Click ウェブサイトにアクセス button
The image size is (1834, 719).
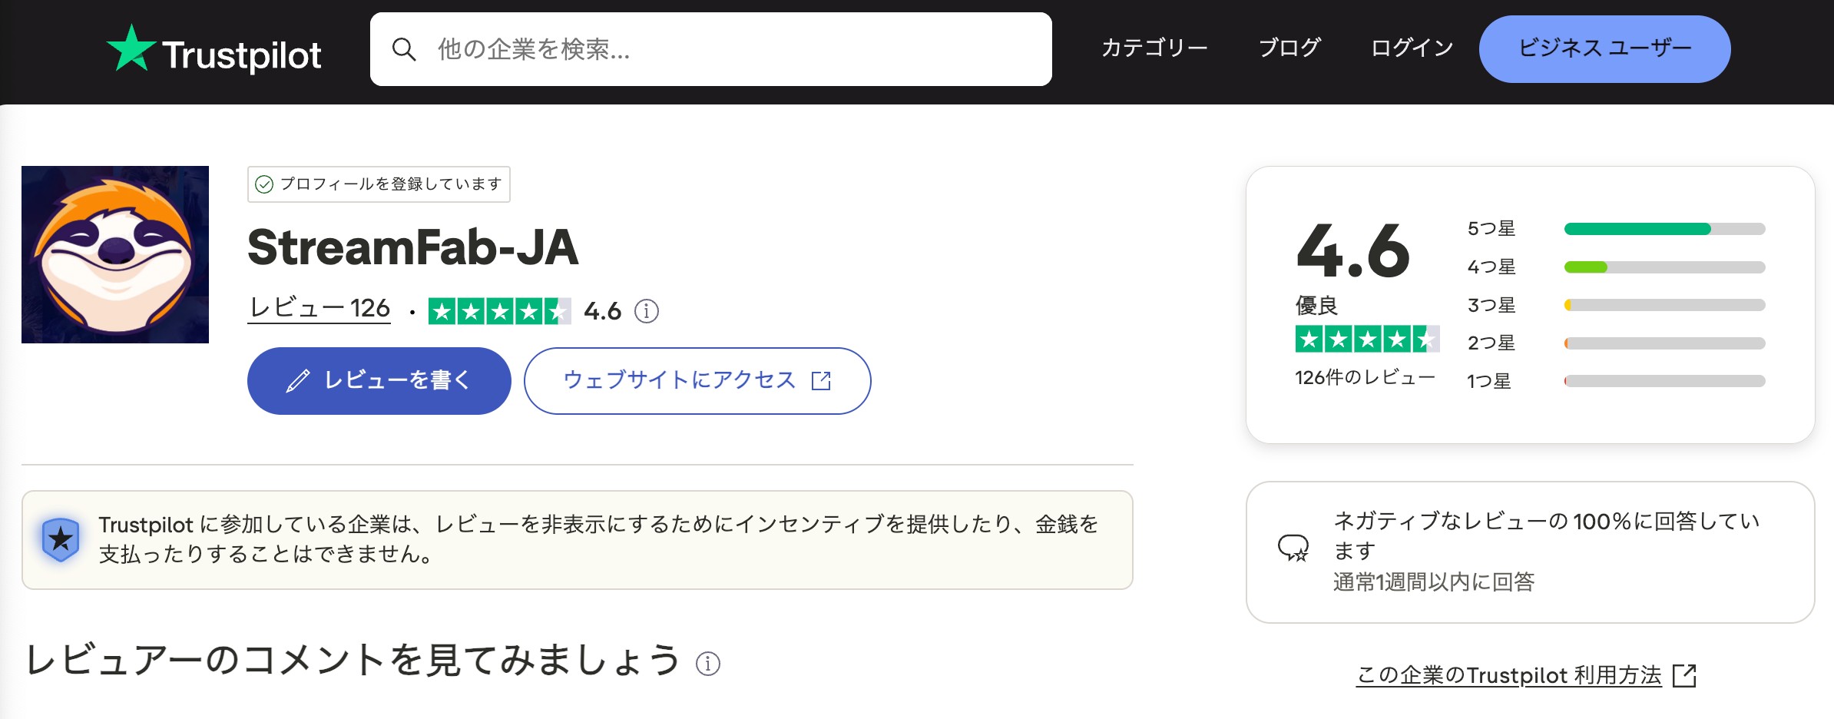pos(697,381)
